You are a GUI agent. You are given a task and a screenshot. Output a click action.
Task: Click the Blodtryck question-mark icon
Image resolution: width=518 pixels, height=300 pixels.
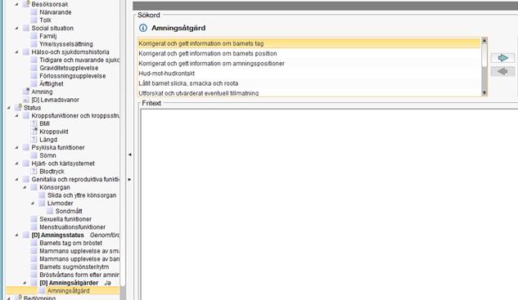34,172
